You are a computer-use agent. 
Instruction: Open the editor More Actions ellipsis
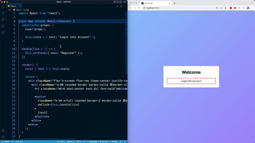coord(124,6)
